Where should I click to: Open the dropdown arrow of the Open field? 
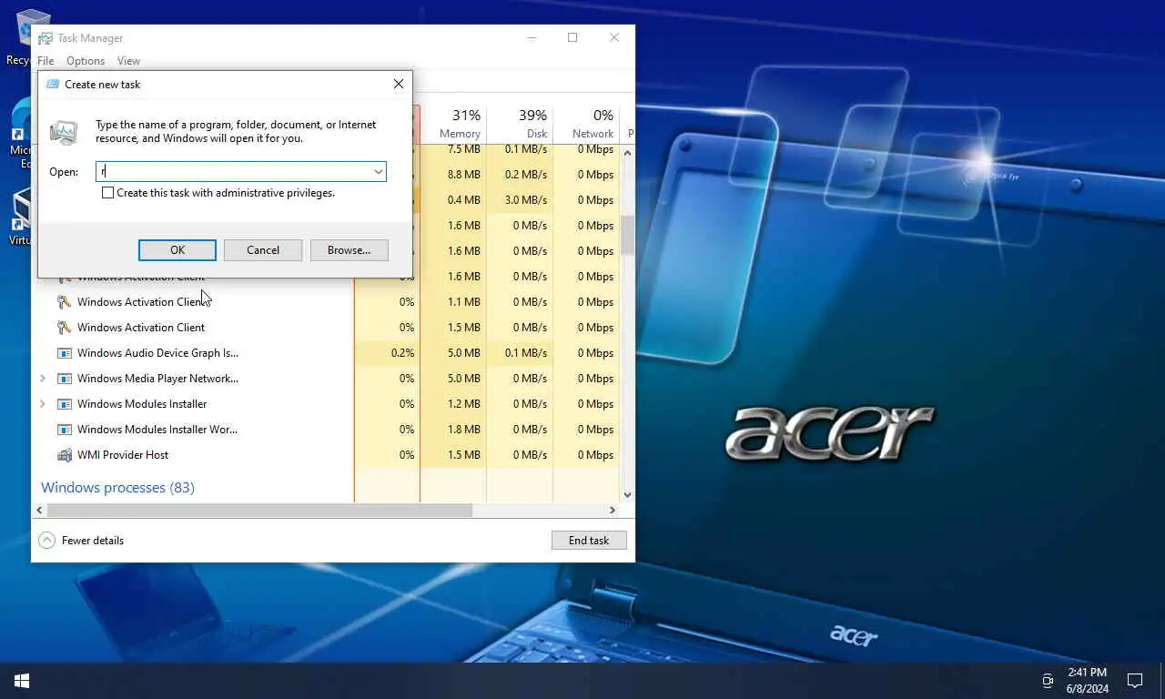point(378,171)
